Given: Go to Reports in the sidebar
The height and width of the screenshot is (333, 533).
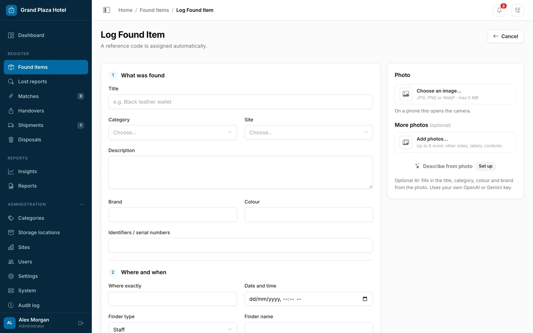Looking at the screenshot, I should pyautogui.click(x=46, y=186).
